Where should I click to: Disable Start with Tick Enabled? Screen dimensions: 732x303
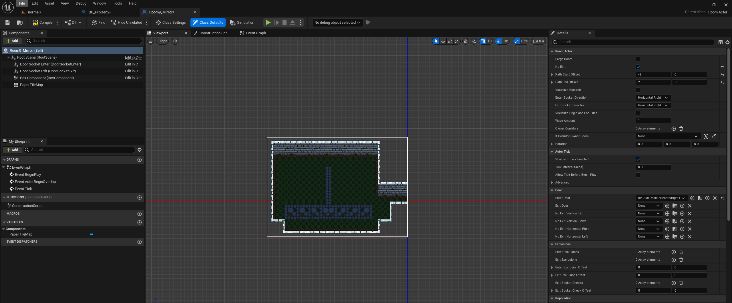(638, 160)
